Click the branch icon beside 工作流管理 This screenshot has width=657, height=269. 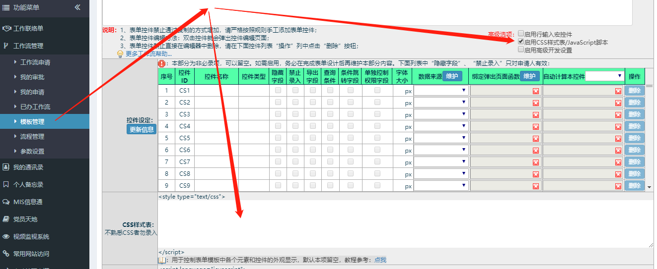click(x=6, y=46)
